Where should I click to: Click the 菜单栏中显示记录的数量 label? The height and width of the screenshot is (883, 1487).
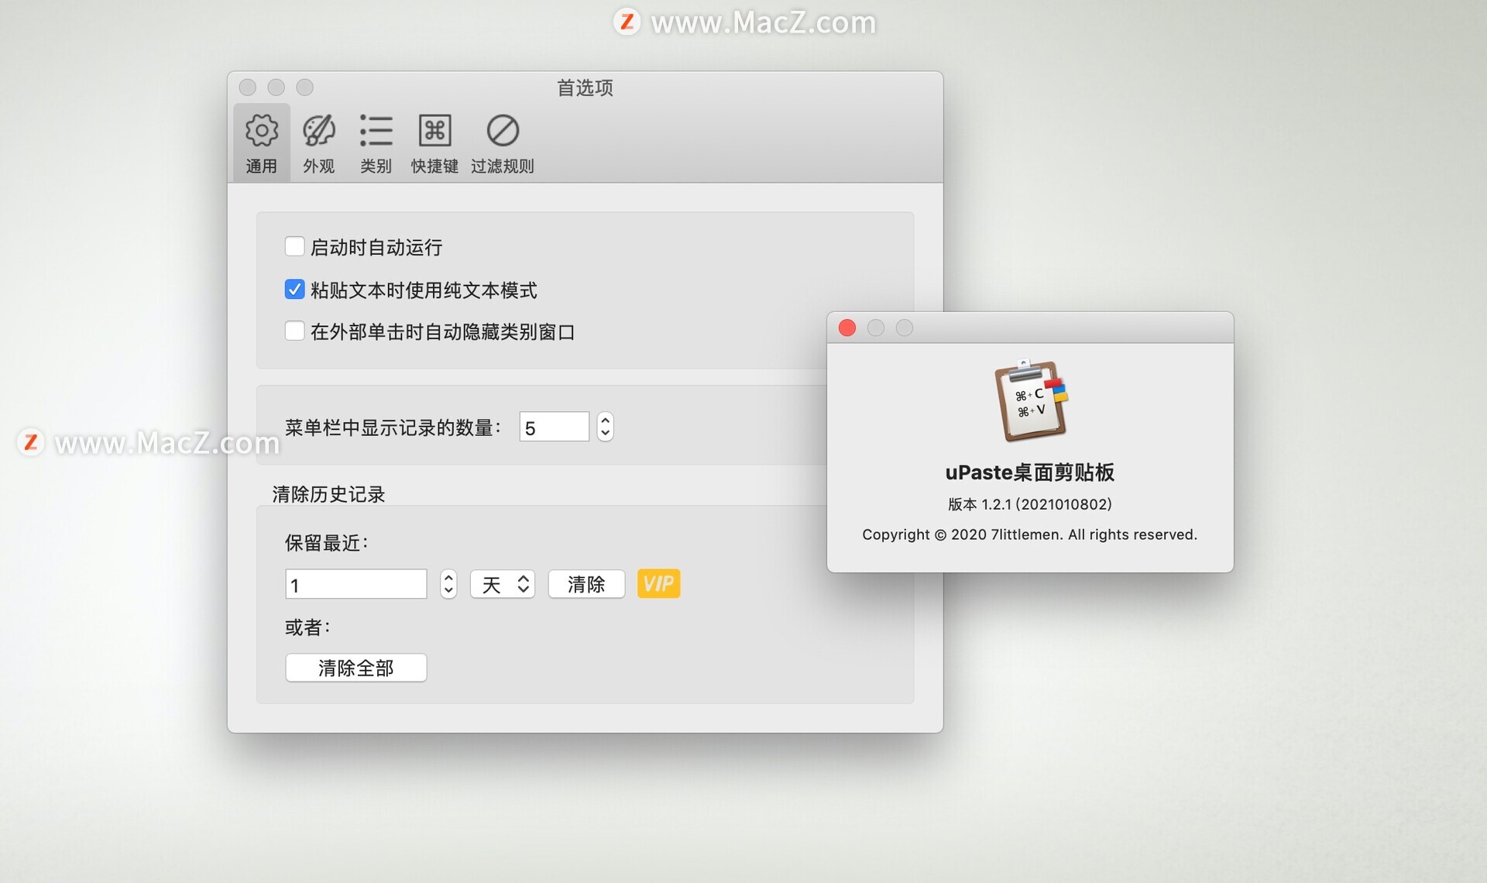tap(393, 428)
